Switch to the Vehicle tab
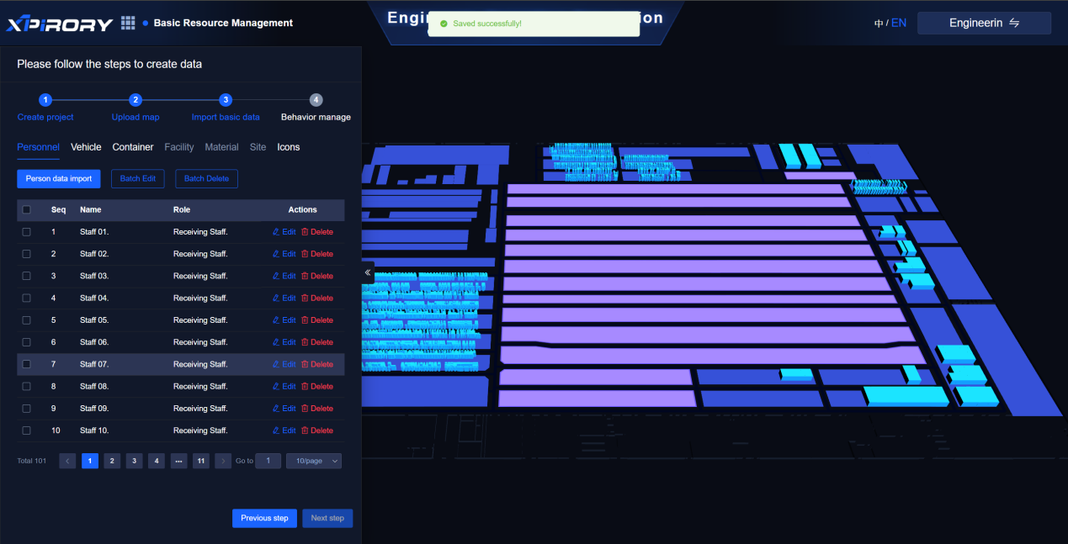This screenshot has height=544, width=1068. 86,147
